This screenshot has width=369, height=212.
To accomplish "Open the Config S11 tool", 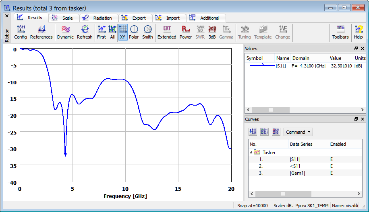I will tap(21, 33).
